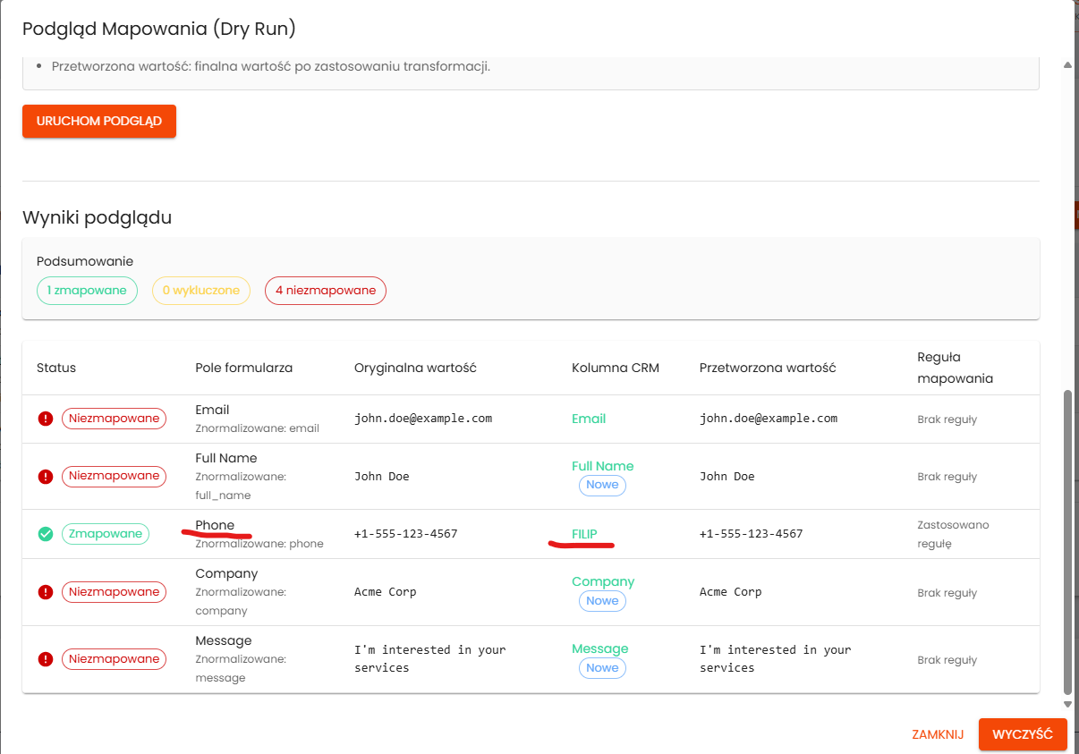Close dialog with ZAMKNIJ

(x=937, y=734)
